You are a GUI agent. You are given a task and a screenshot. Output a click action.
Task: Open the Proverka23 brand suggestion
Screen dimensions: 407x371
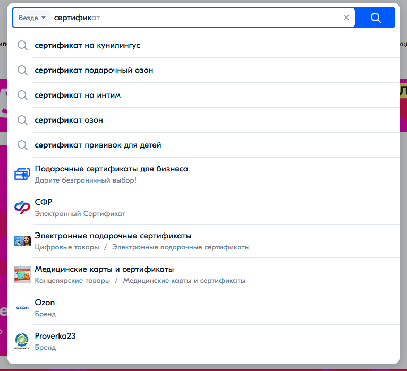point(204,341)
